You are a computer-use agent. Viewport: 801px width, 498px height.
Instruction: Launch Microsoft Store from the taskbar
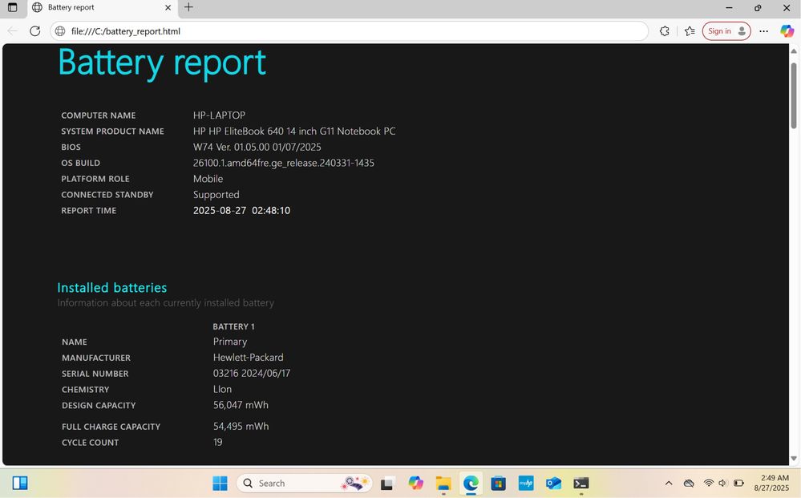(x=498, y=484)
